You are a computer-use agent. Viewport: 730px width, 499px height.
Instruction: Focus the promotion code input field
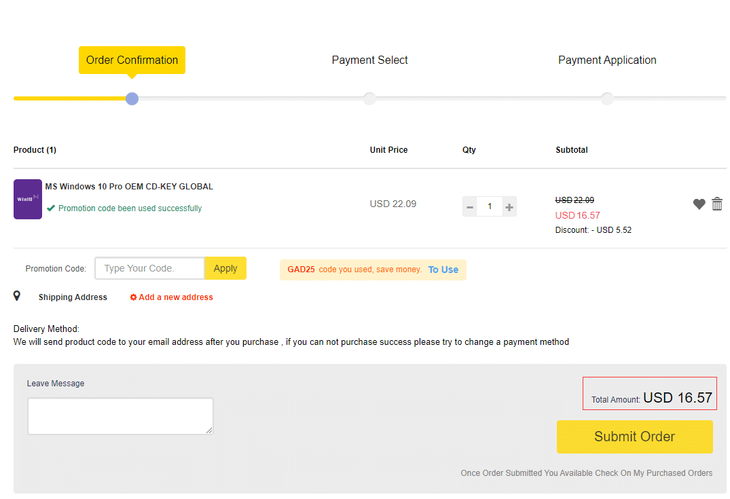149,268
